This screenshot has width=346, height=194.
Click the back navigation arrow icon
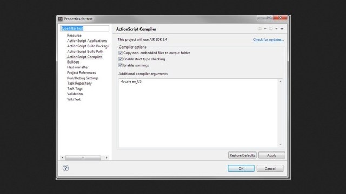pyautogui.click(x=259, y=29)
